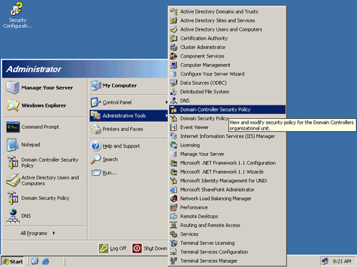This screenshot has width=357, height=267.
Task: Open Active Directory Domains and Trusts
Action: click(227, 11)
